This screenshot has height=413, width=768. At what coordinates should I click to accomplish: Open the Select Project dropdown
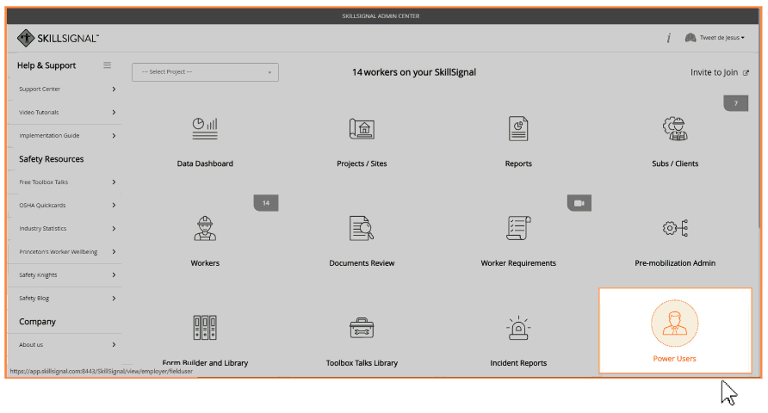[205, 72]
